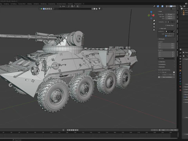Click the wide button below the geo-referencing fields
Image resolution: width=188 pixels, height=141 pixels.
click(166, 77)
